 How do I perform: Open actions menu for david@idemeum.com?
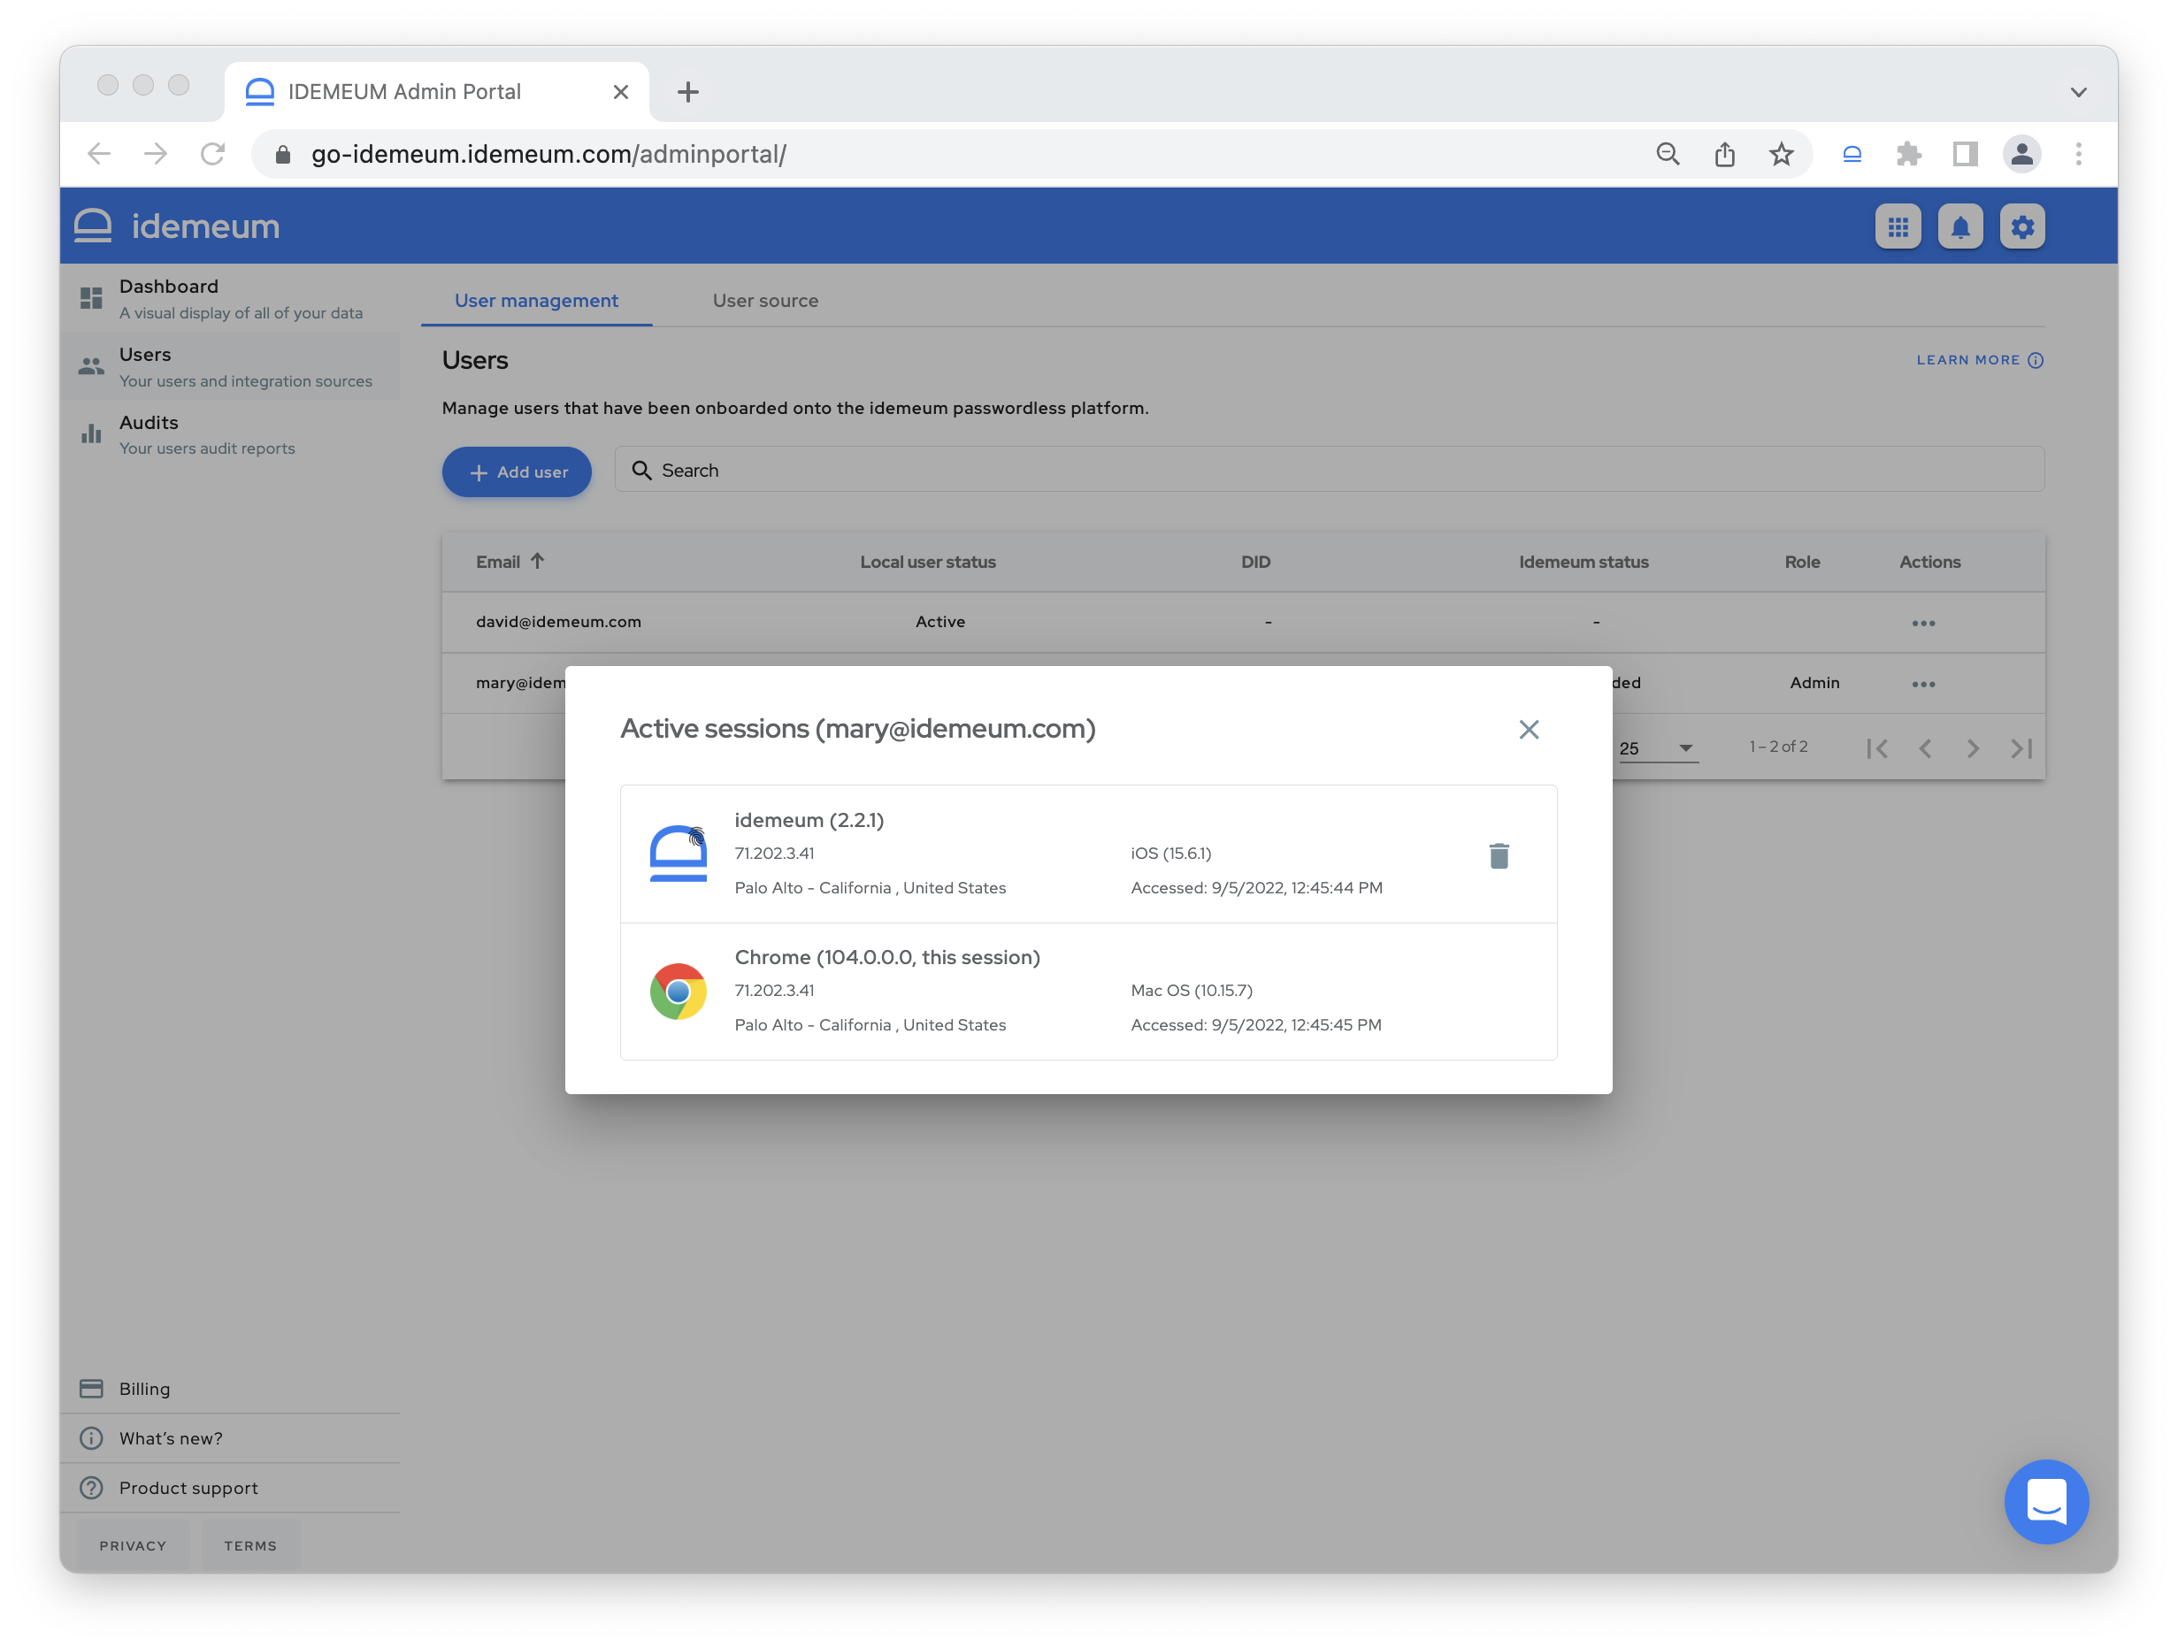(x=1922, y=622)
